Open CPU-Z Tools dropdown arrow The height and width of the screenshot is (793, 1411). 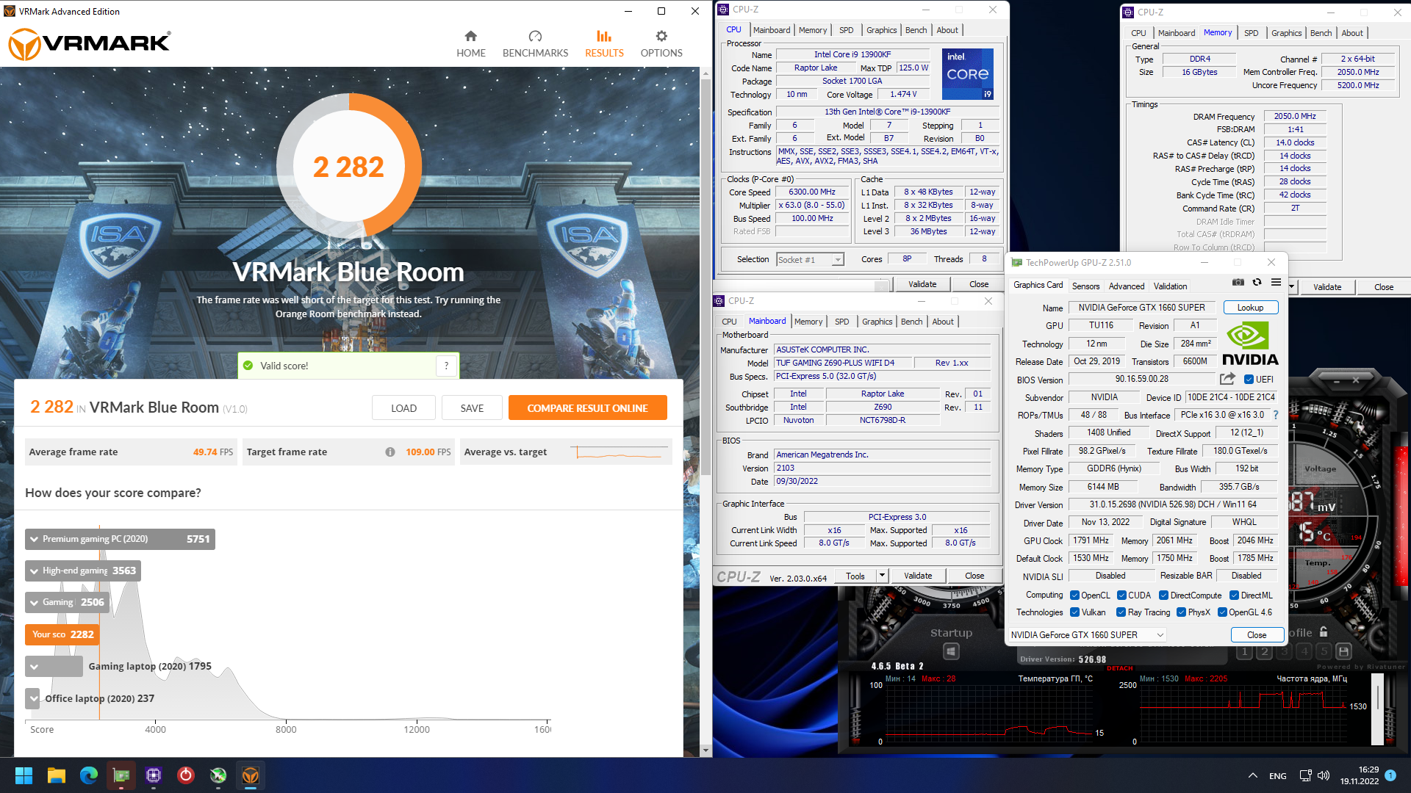click(881, 576)
